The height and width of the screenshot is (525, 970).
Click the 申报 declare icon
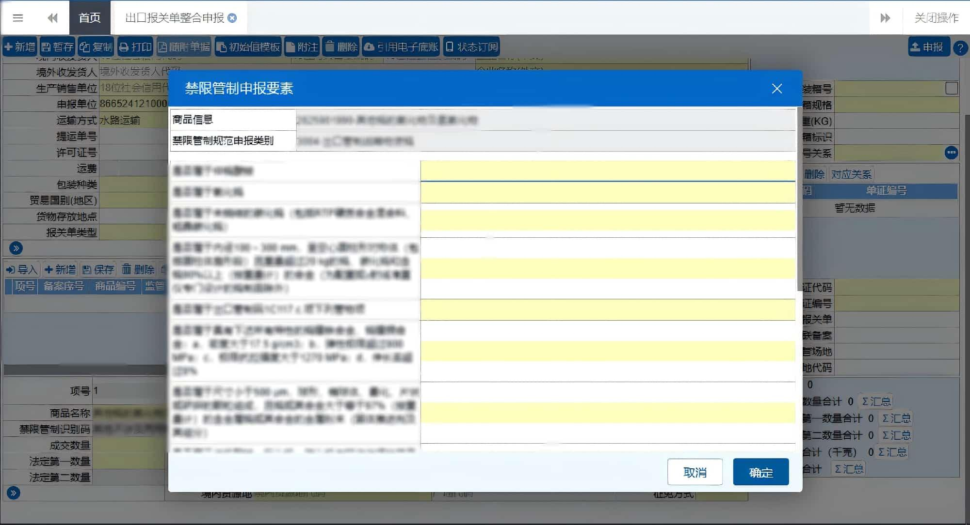pyautogui.click(x=928, y=46)
